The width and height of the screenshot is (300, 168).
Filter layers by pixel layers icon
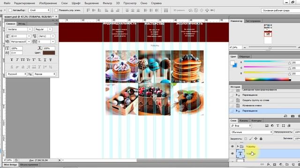(x=267, y=126)
